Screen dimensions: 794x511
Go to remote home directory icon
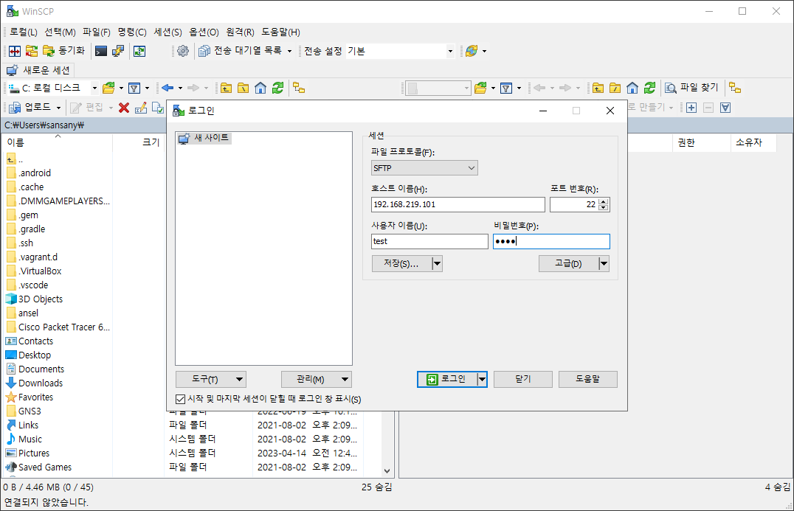tap(632, 88)
